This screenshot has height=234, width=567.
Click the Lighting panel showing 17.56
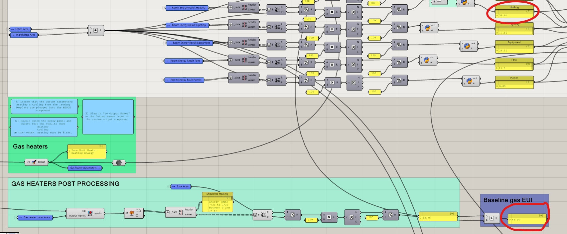pos(514,29)
